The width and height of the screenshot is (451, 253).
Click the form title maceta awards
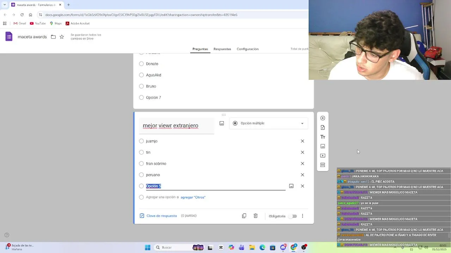click(x=32, y=37)
